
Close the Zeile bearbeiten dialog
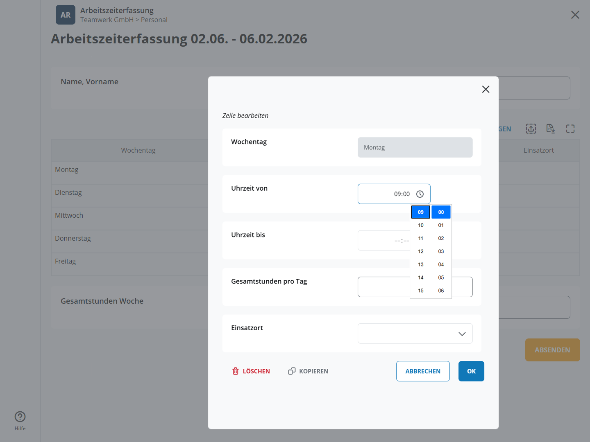click(x=486, y=89)
